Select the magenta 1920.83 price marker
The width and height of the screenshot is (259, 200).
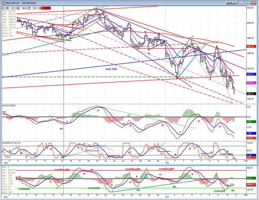(251, 83)
